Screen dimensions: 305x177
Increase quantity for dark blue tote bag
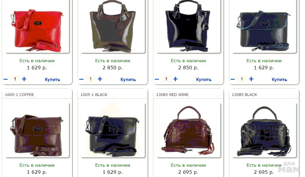(176, 79)
